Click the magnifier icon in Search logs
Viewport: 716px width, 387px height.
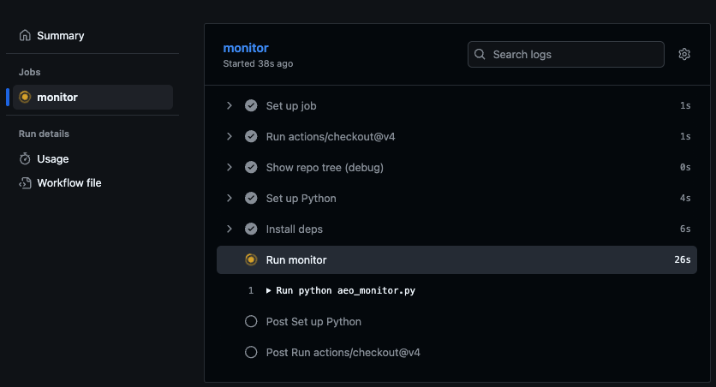coord(480,55)
